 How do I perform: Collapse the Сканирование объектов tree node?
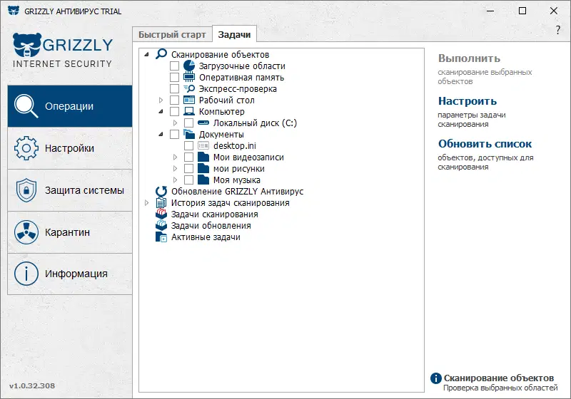click(x=146, y=55)
